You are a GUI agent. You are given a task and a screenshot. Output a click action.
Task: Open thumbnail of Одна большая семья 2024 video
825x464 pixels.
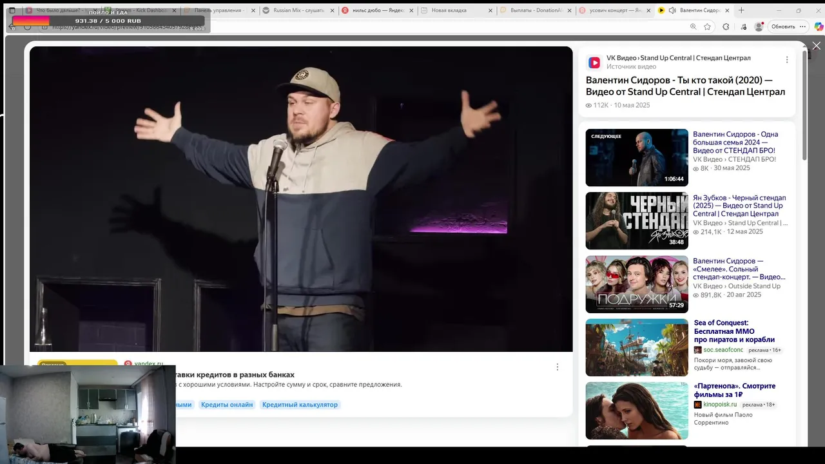tap(637, 158)
